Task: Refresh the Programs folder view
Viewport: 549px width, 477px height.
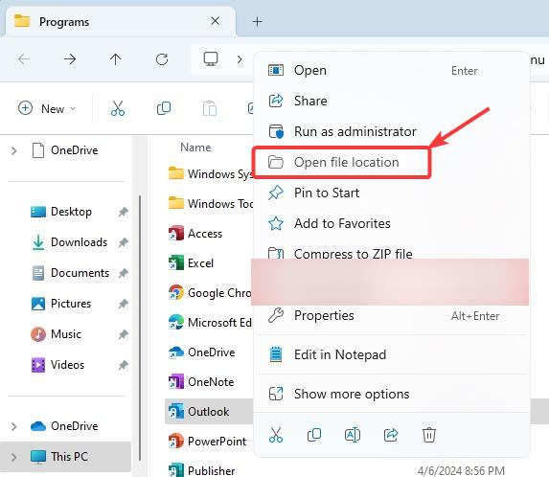Action: tap(162, 59)
